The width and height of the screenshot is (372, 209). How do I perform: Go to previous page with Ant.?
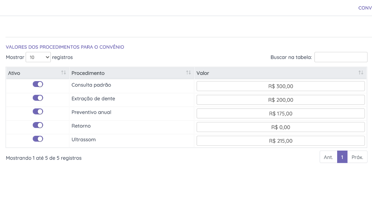pos(328,157)
